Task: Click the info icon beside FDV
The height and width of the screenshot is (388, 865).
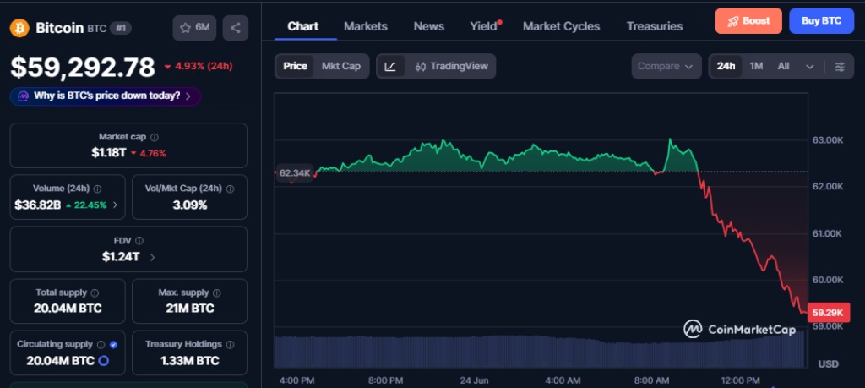Action: click(139, 241)
